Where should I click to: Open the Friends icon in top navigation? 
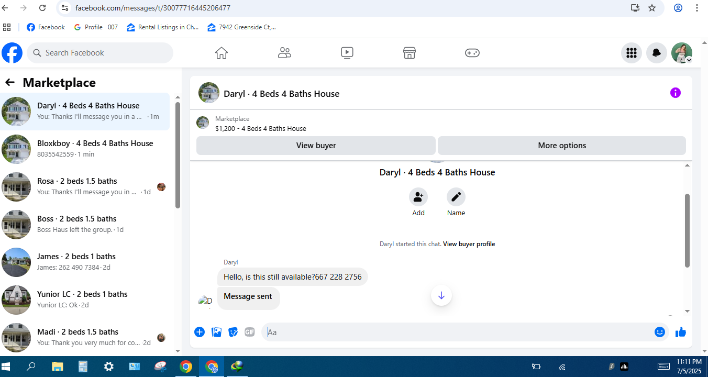click(284, 53)
